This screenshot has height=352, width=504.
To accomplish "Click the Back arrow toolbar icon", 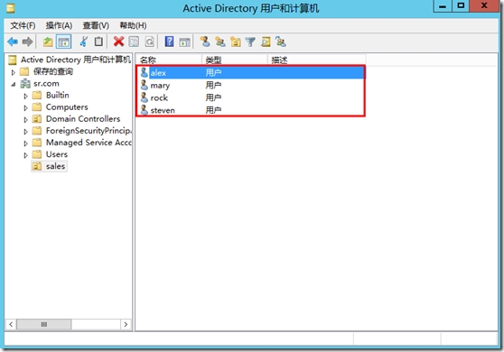I will click(13, 42).
